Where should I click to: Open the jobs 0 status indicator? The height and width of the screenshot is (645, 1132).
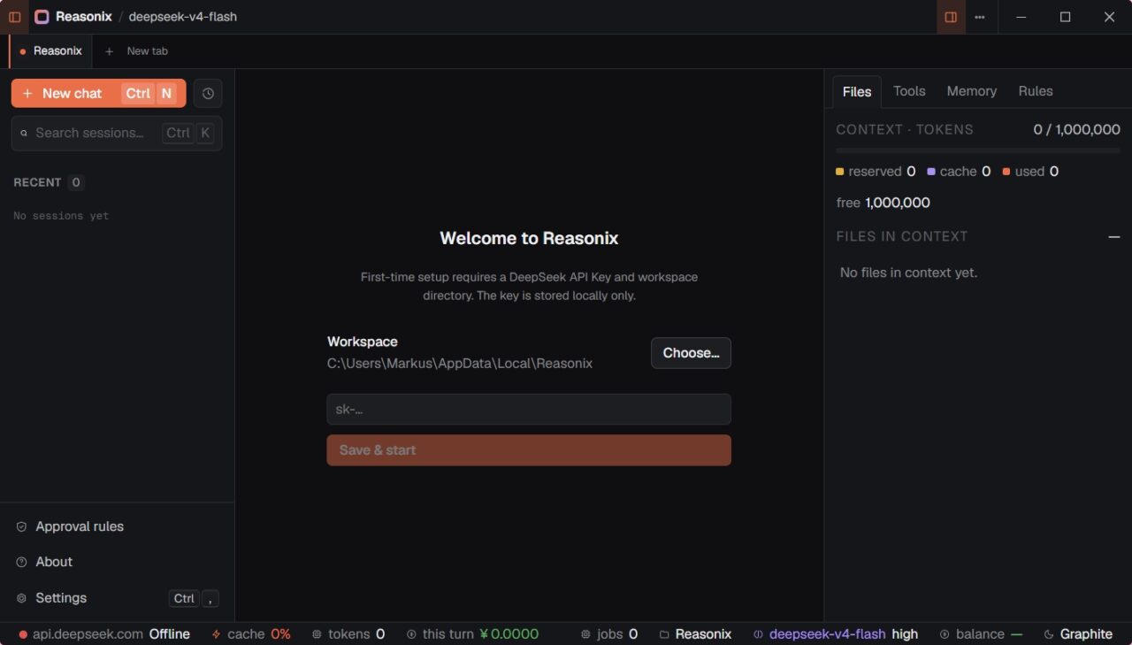click(609, 634)
